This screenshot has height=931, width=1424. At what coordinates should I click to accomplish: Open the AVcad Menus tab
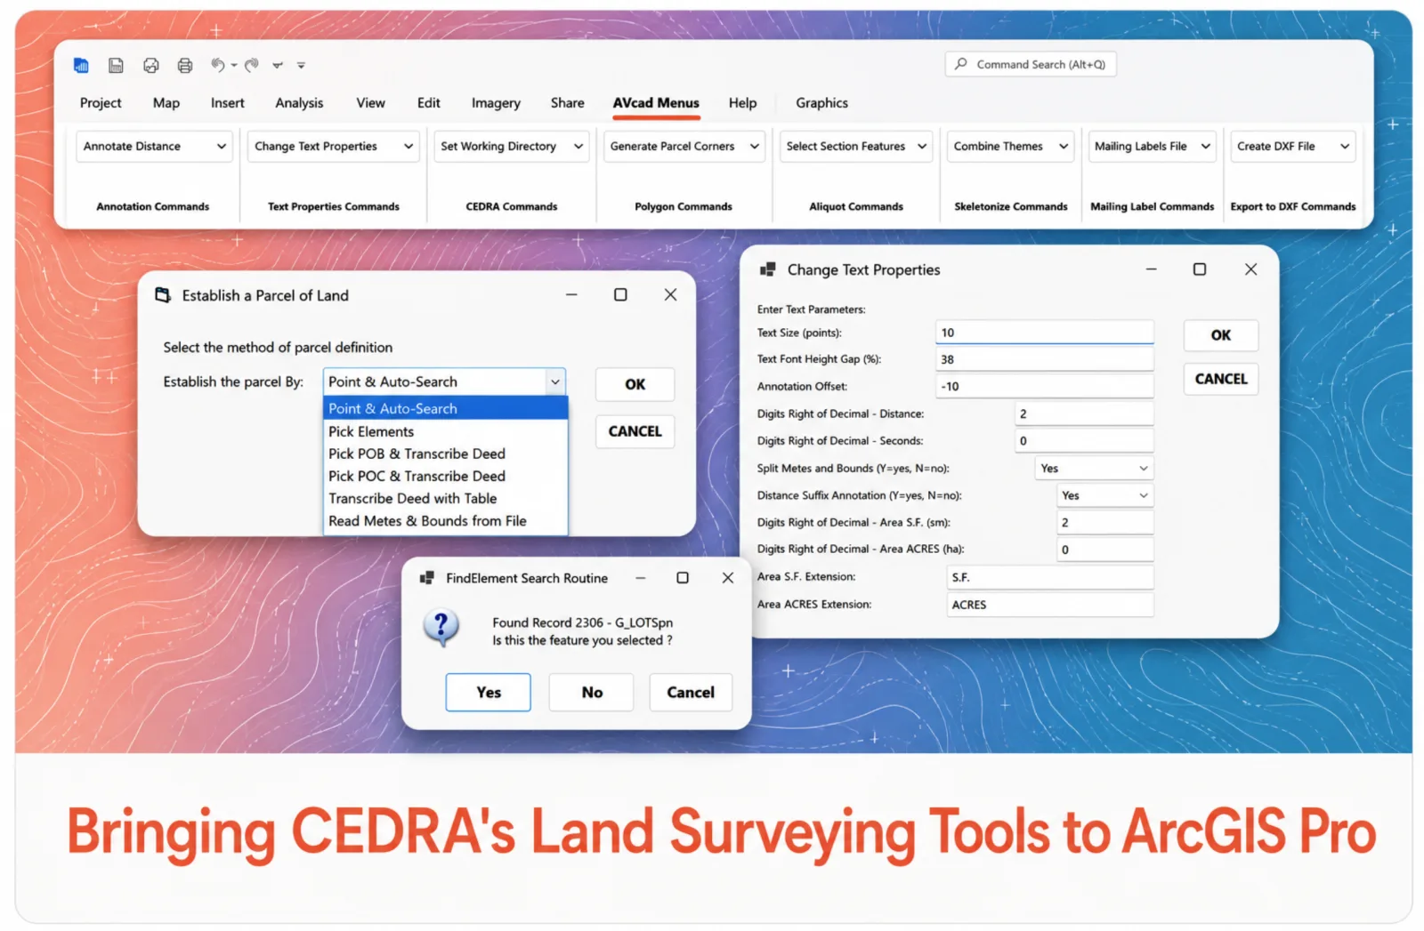[656, 103]
